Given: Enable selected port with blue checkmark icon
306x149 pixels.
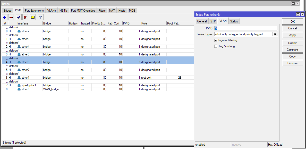Looking at the screenshot, I should pos(19,17).
